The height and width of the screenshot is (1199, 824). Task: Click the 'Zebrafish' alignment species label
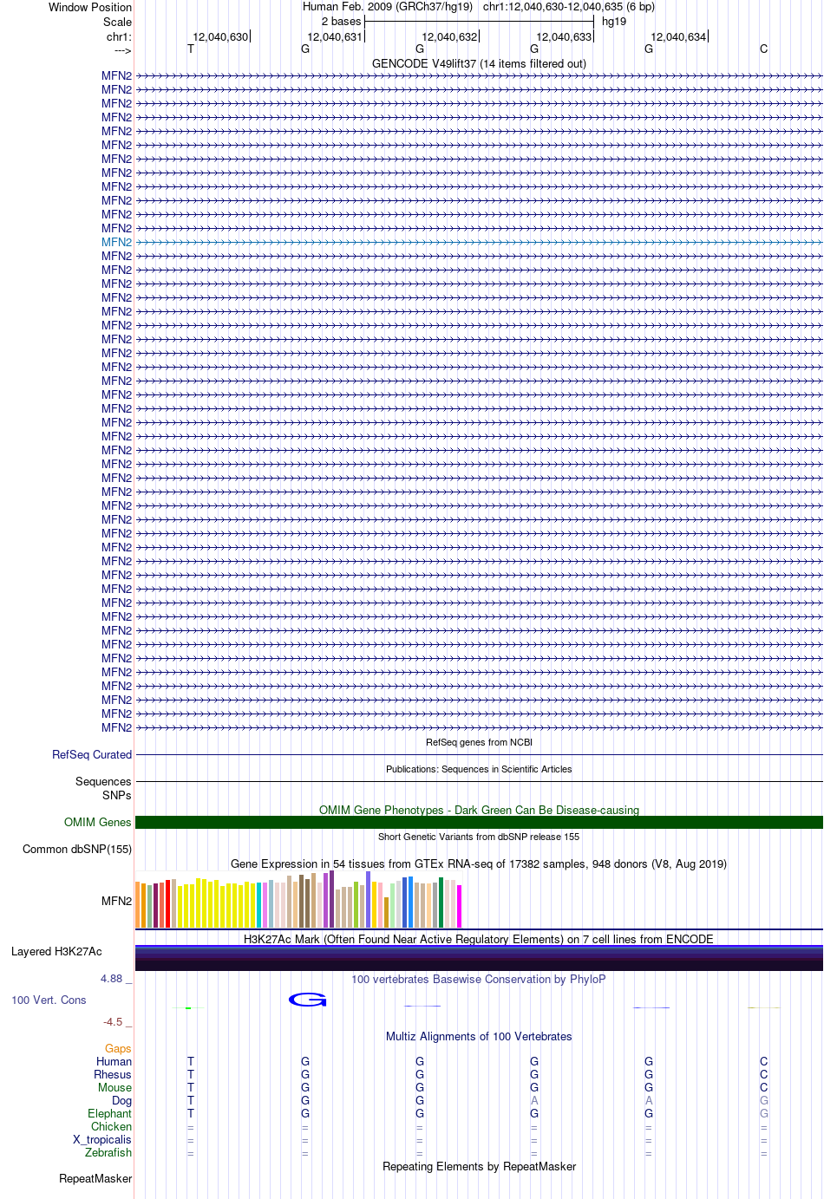(x=108, y=1152)
